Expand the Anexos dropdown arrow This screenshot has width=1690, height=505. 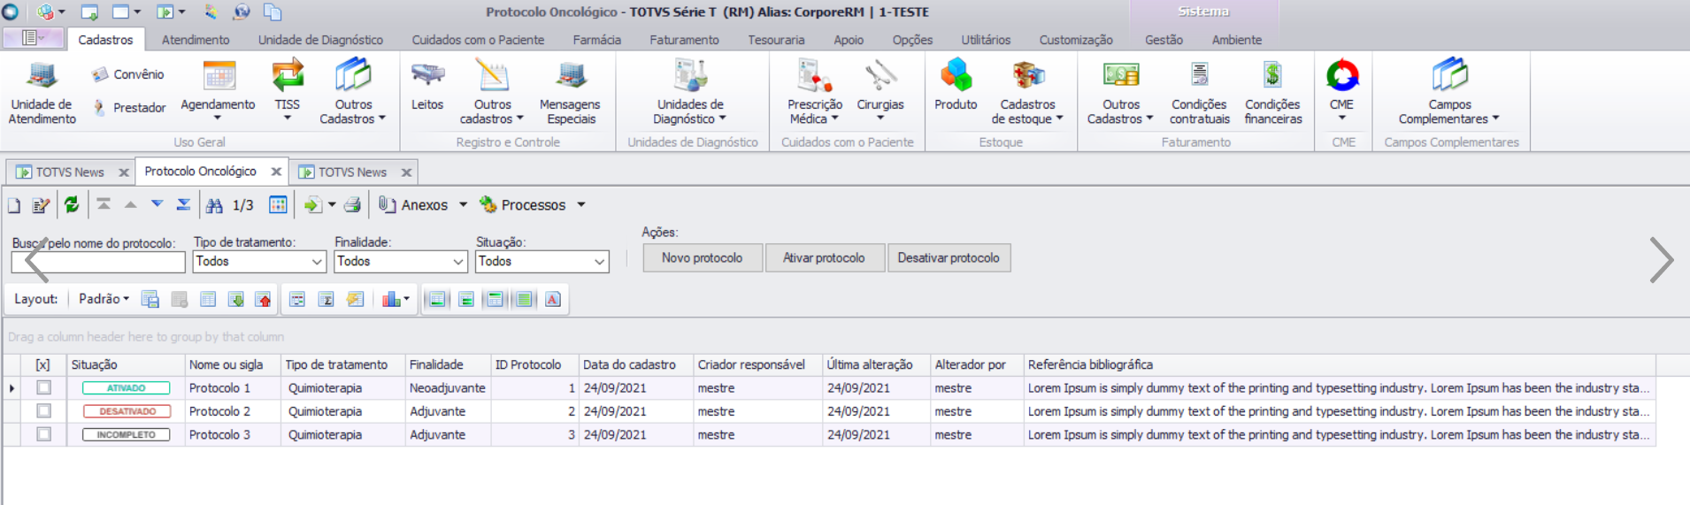[x=463, y=205]
